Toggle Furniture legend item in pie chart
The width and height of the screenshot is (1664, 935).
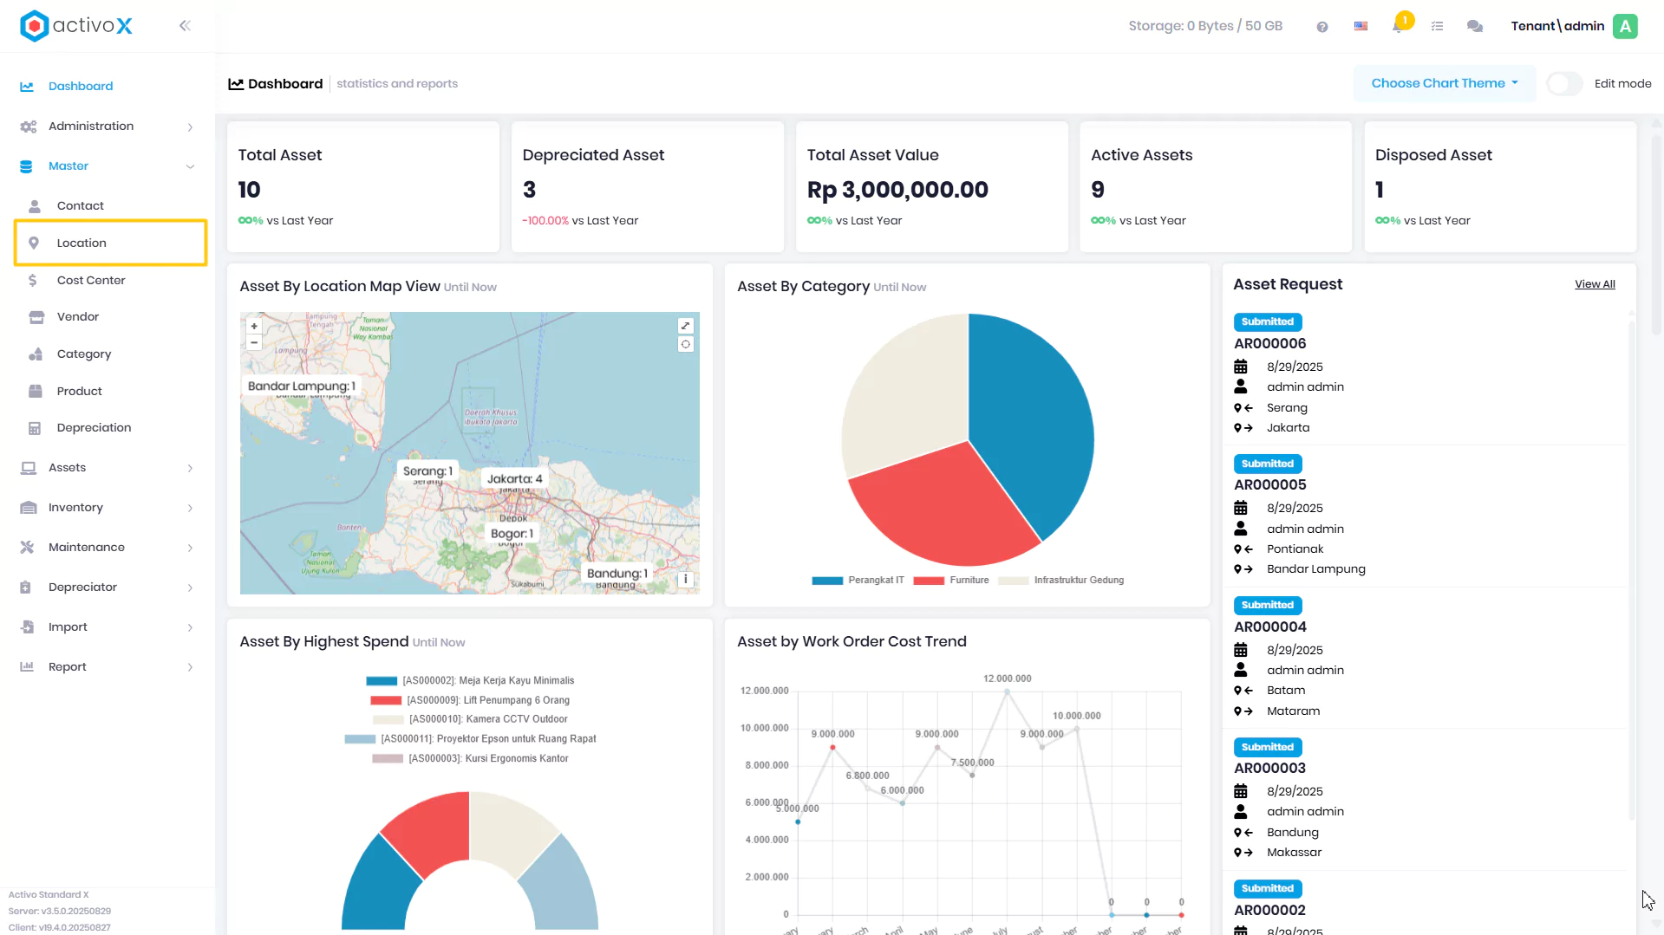point(951,581)
